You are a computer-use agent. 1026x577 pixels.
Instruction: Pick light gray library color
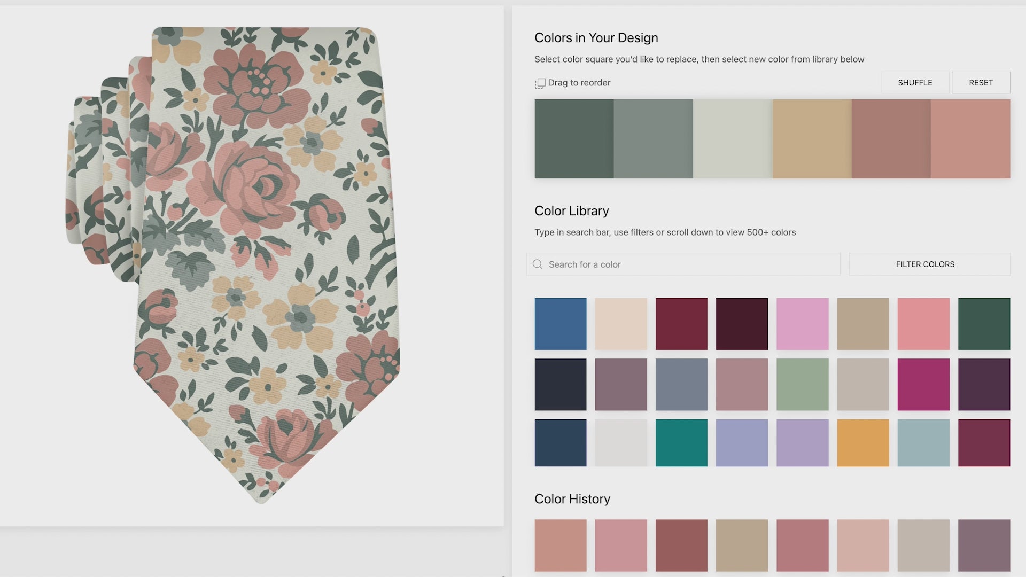(621, 443)
